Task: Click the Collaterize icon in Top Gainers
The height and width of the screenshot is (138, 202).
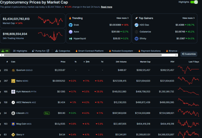Action: point(137,32)
